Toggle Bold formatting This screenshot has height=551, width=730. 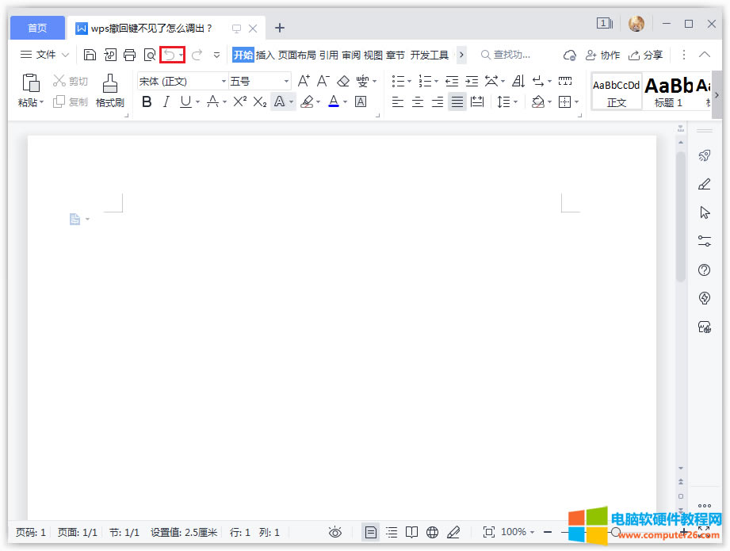pos(146,101)
